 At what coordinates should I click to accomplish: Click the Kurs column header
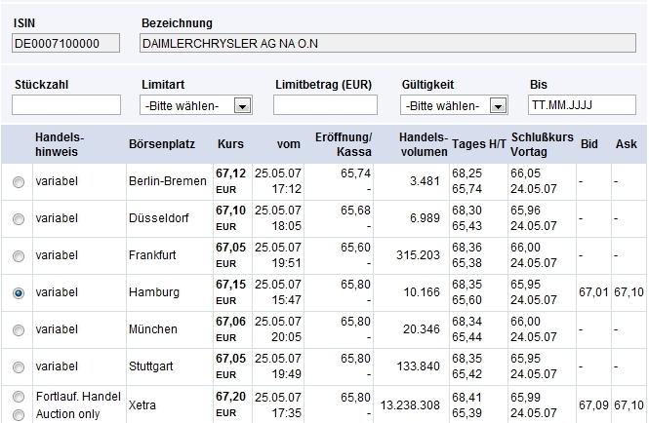pyautogui.click(x=230, y=144)
